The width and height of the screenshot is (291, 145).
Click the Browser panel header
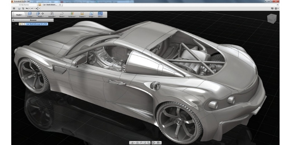coord(33,20)
